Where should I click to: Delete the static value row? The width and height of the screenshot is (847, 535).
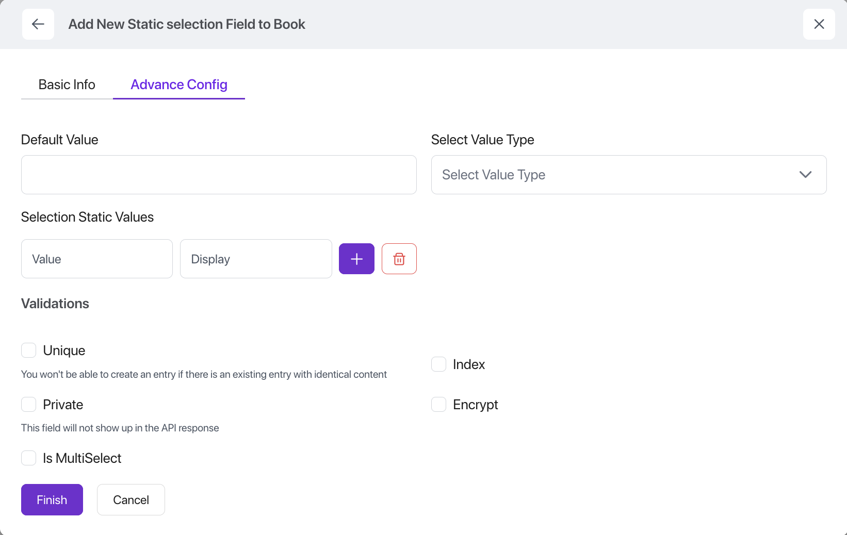click(399, 259)
